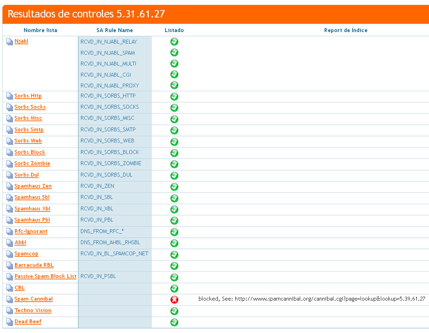
Task: Click the green check for RCVD_IN_SORBS_HTTP
Action: coord(174,96)
